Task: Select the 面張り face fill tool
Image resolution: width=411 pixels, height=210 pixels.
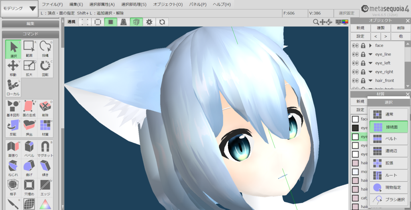Action: (13, 149)
